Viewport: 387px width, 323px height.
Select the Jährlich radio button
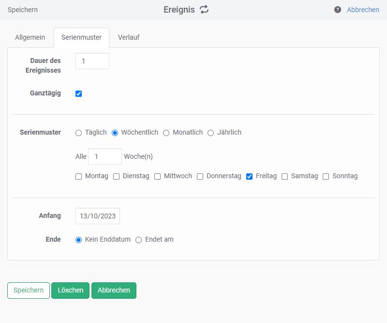211,133
